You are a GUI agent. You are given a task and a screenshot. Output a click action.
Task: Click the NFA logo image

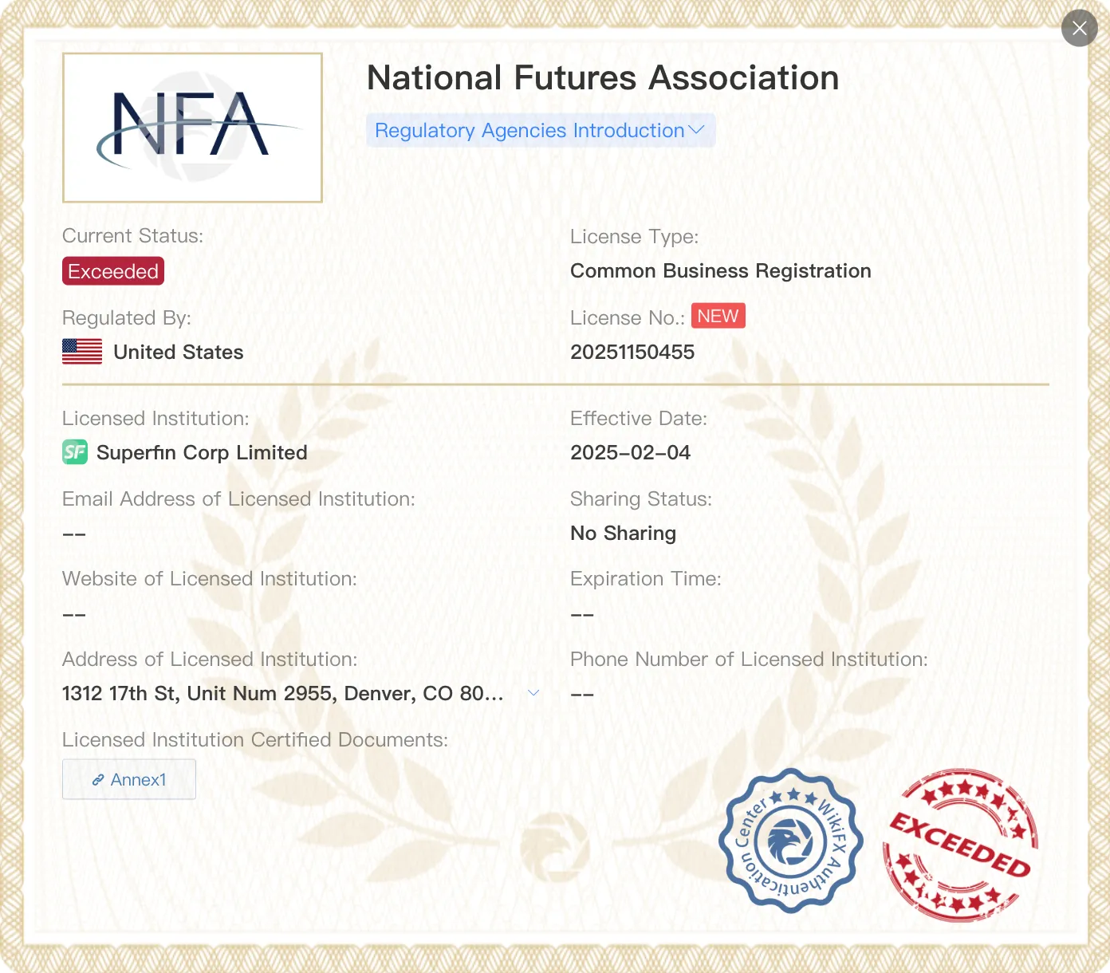pyautogui.click(x=192, y=128)
